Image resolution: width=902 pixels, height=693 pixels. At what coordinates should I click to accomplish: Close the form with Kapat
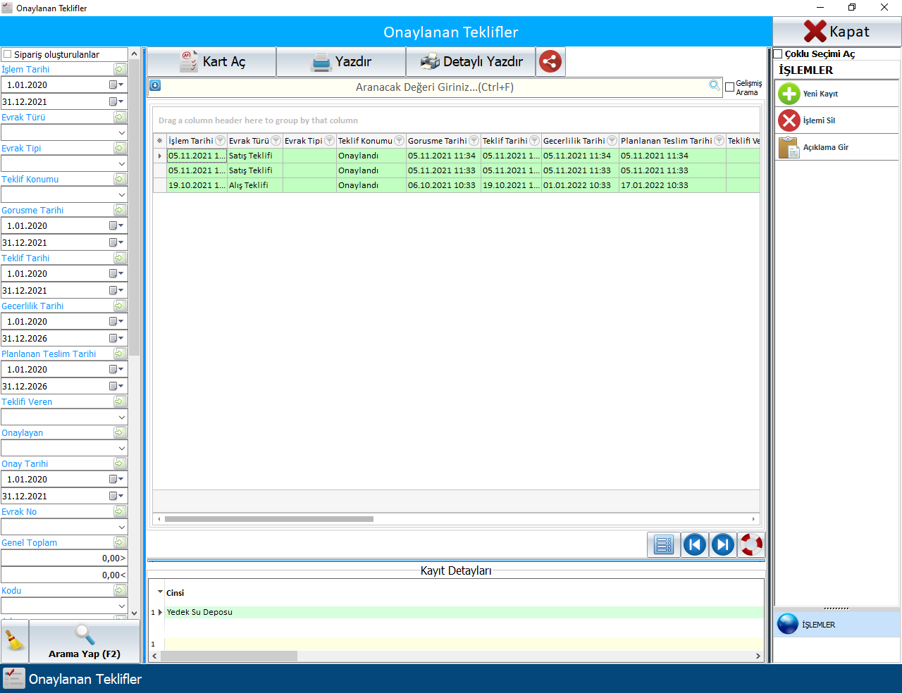[x=837, y=32]
